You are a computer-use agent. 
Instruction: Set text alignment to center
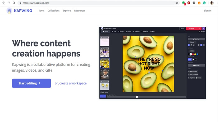tap(201, 45)
